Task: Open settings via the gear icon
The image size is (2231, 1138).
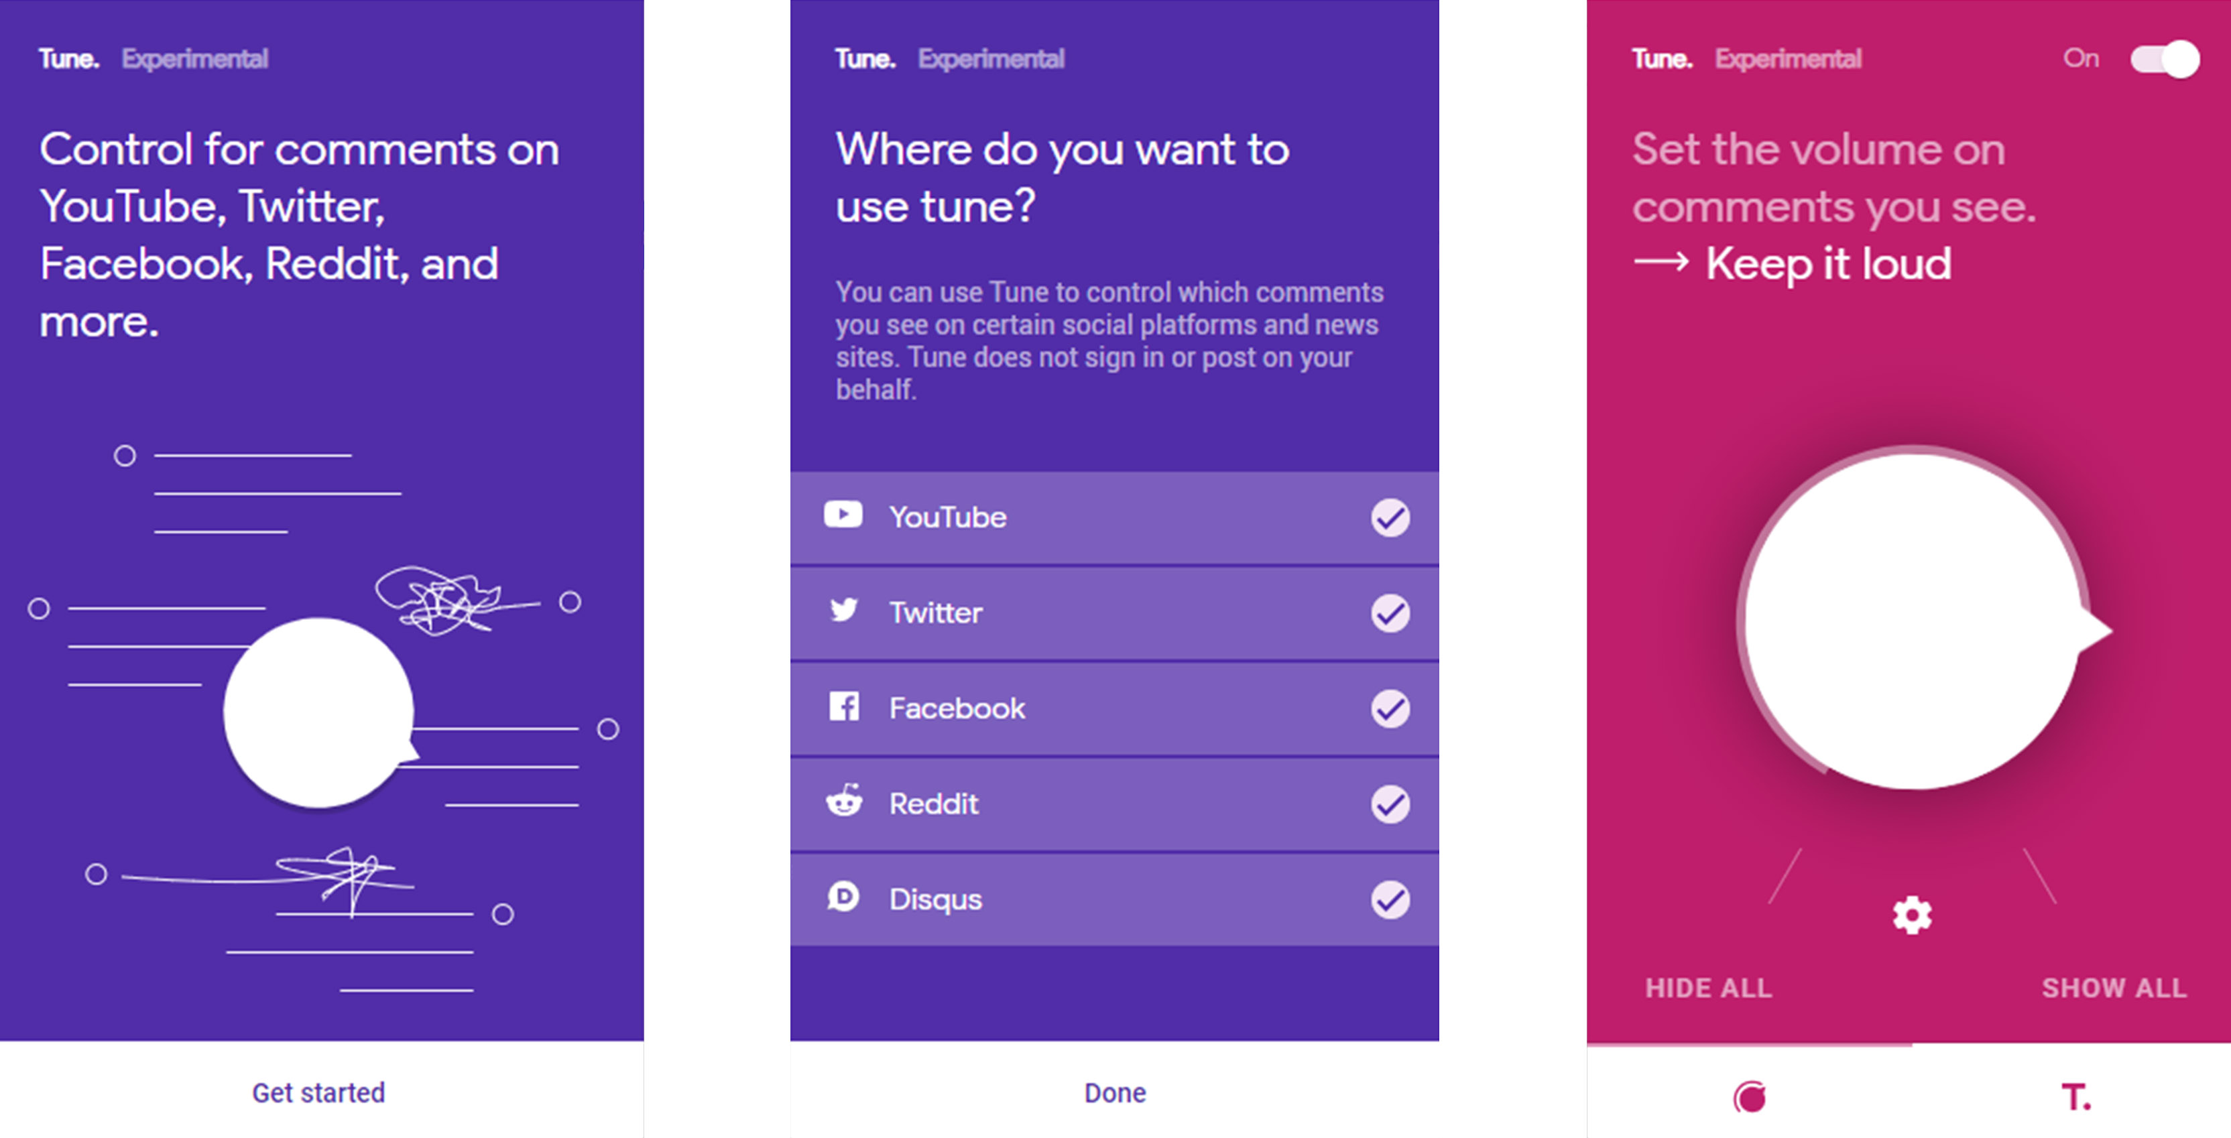Action: [1911, 915]
